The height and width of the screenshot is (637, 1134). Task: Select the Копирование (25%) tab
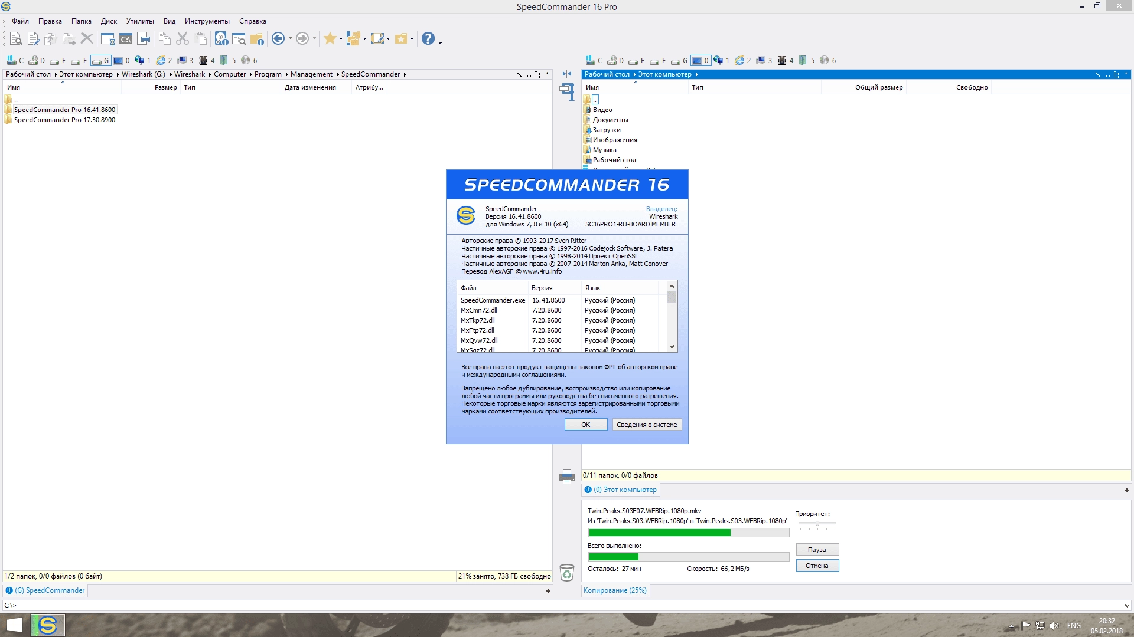tap(615, 590)
